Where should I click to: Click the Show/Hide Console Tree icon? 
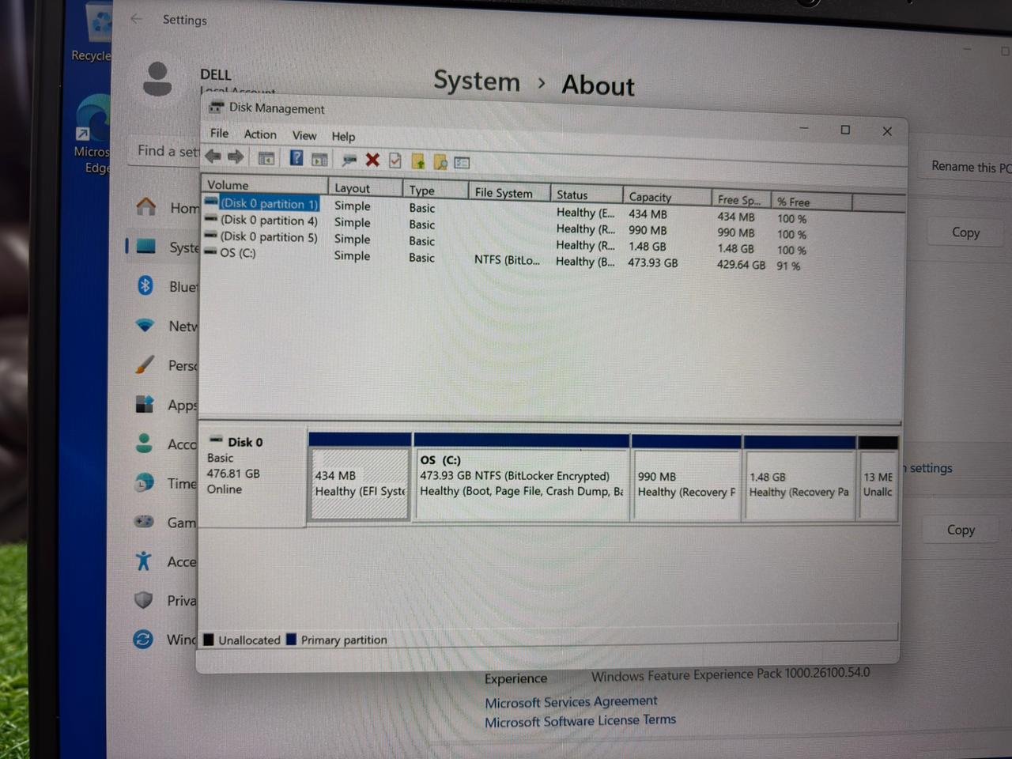(x=266, y=159)
